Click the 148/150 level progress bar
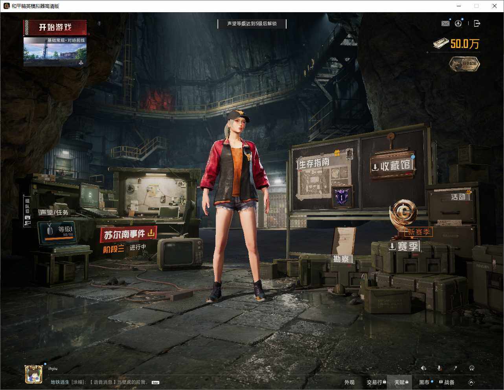Screen dimensions: 504x390 [x=58, y=237]
